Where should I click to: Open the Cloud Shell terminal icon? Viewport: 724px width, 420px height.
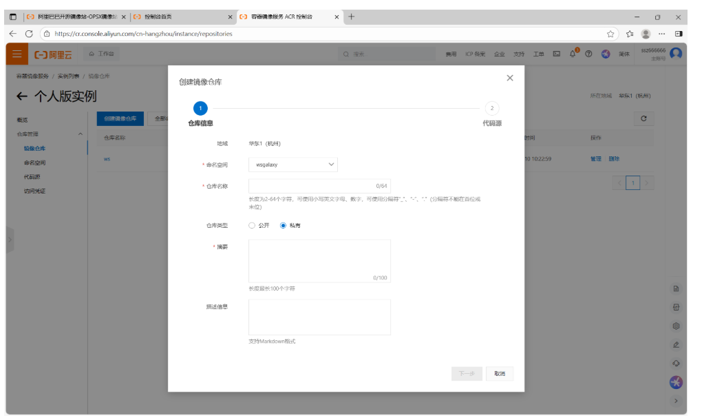point(556,54)
